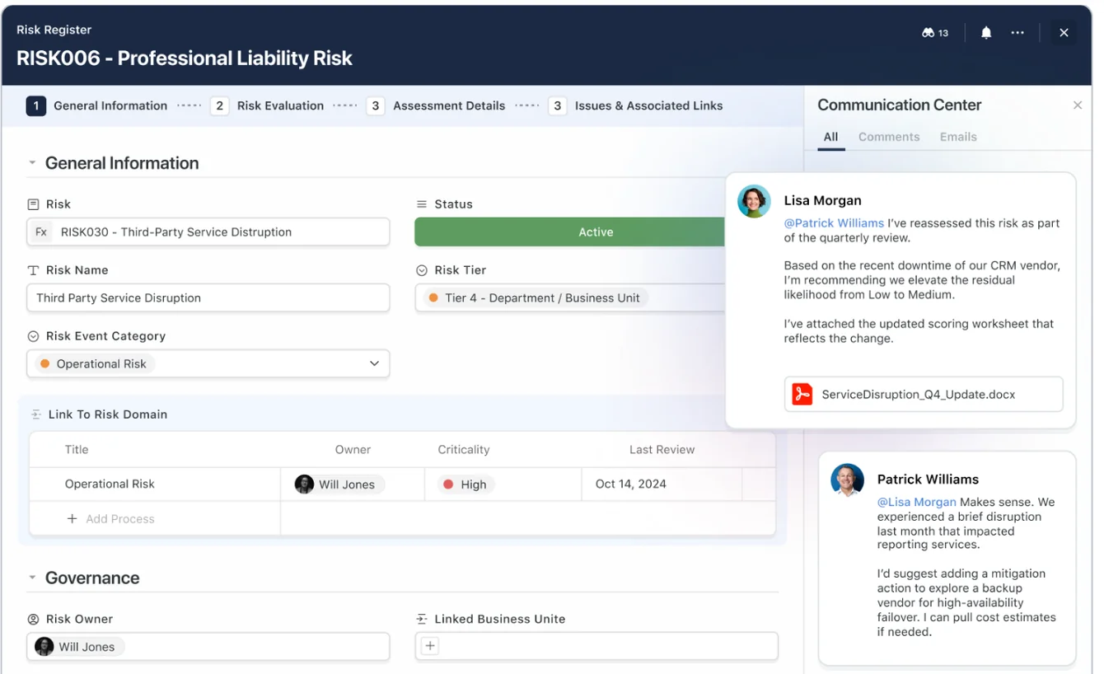Image resolution: width=1104 pixels, height=674 pixels.
Task: Go to the Assessment Details step
Action: 436,105
